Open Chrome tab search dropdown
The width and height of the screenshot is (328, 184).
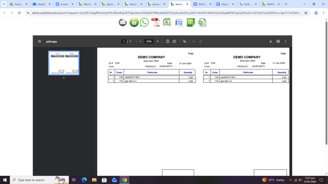tap(4, 4)
